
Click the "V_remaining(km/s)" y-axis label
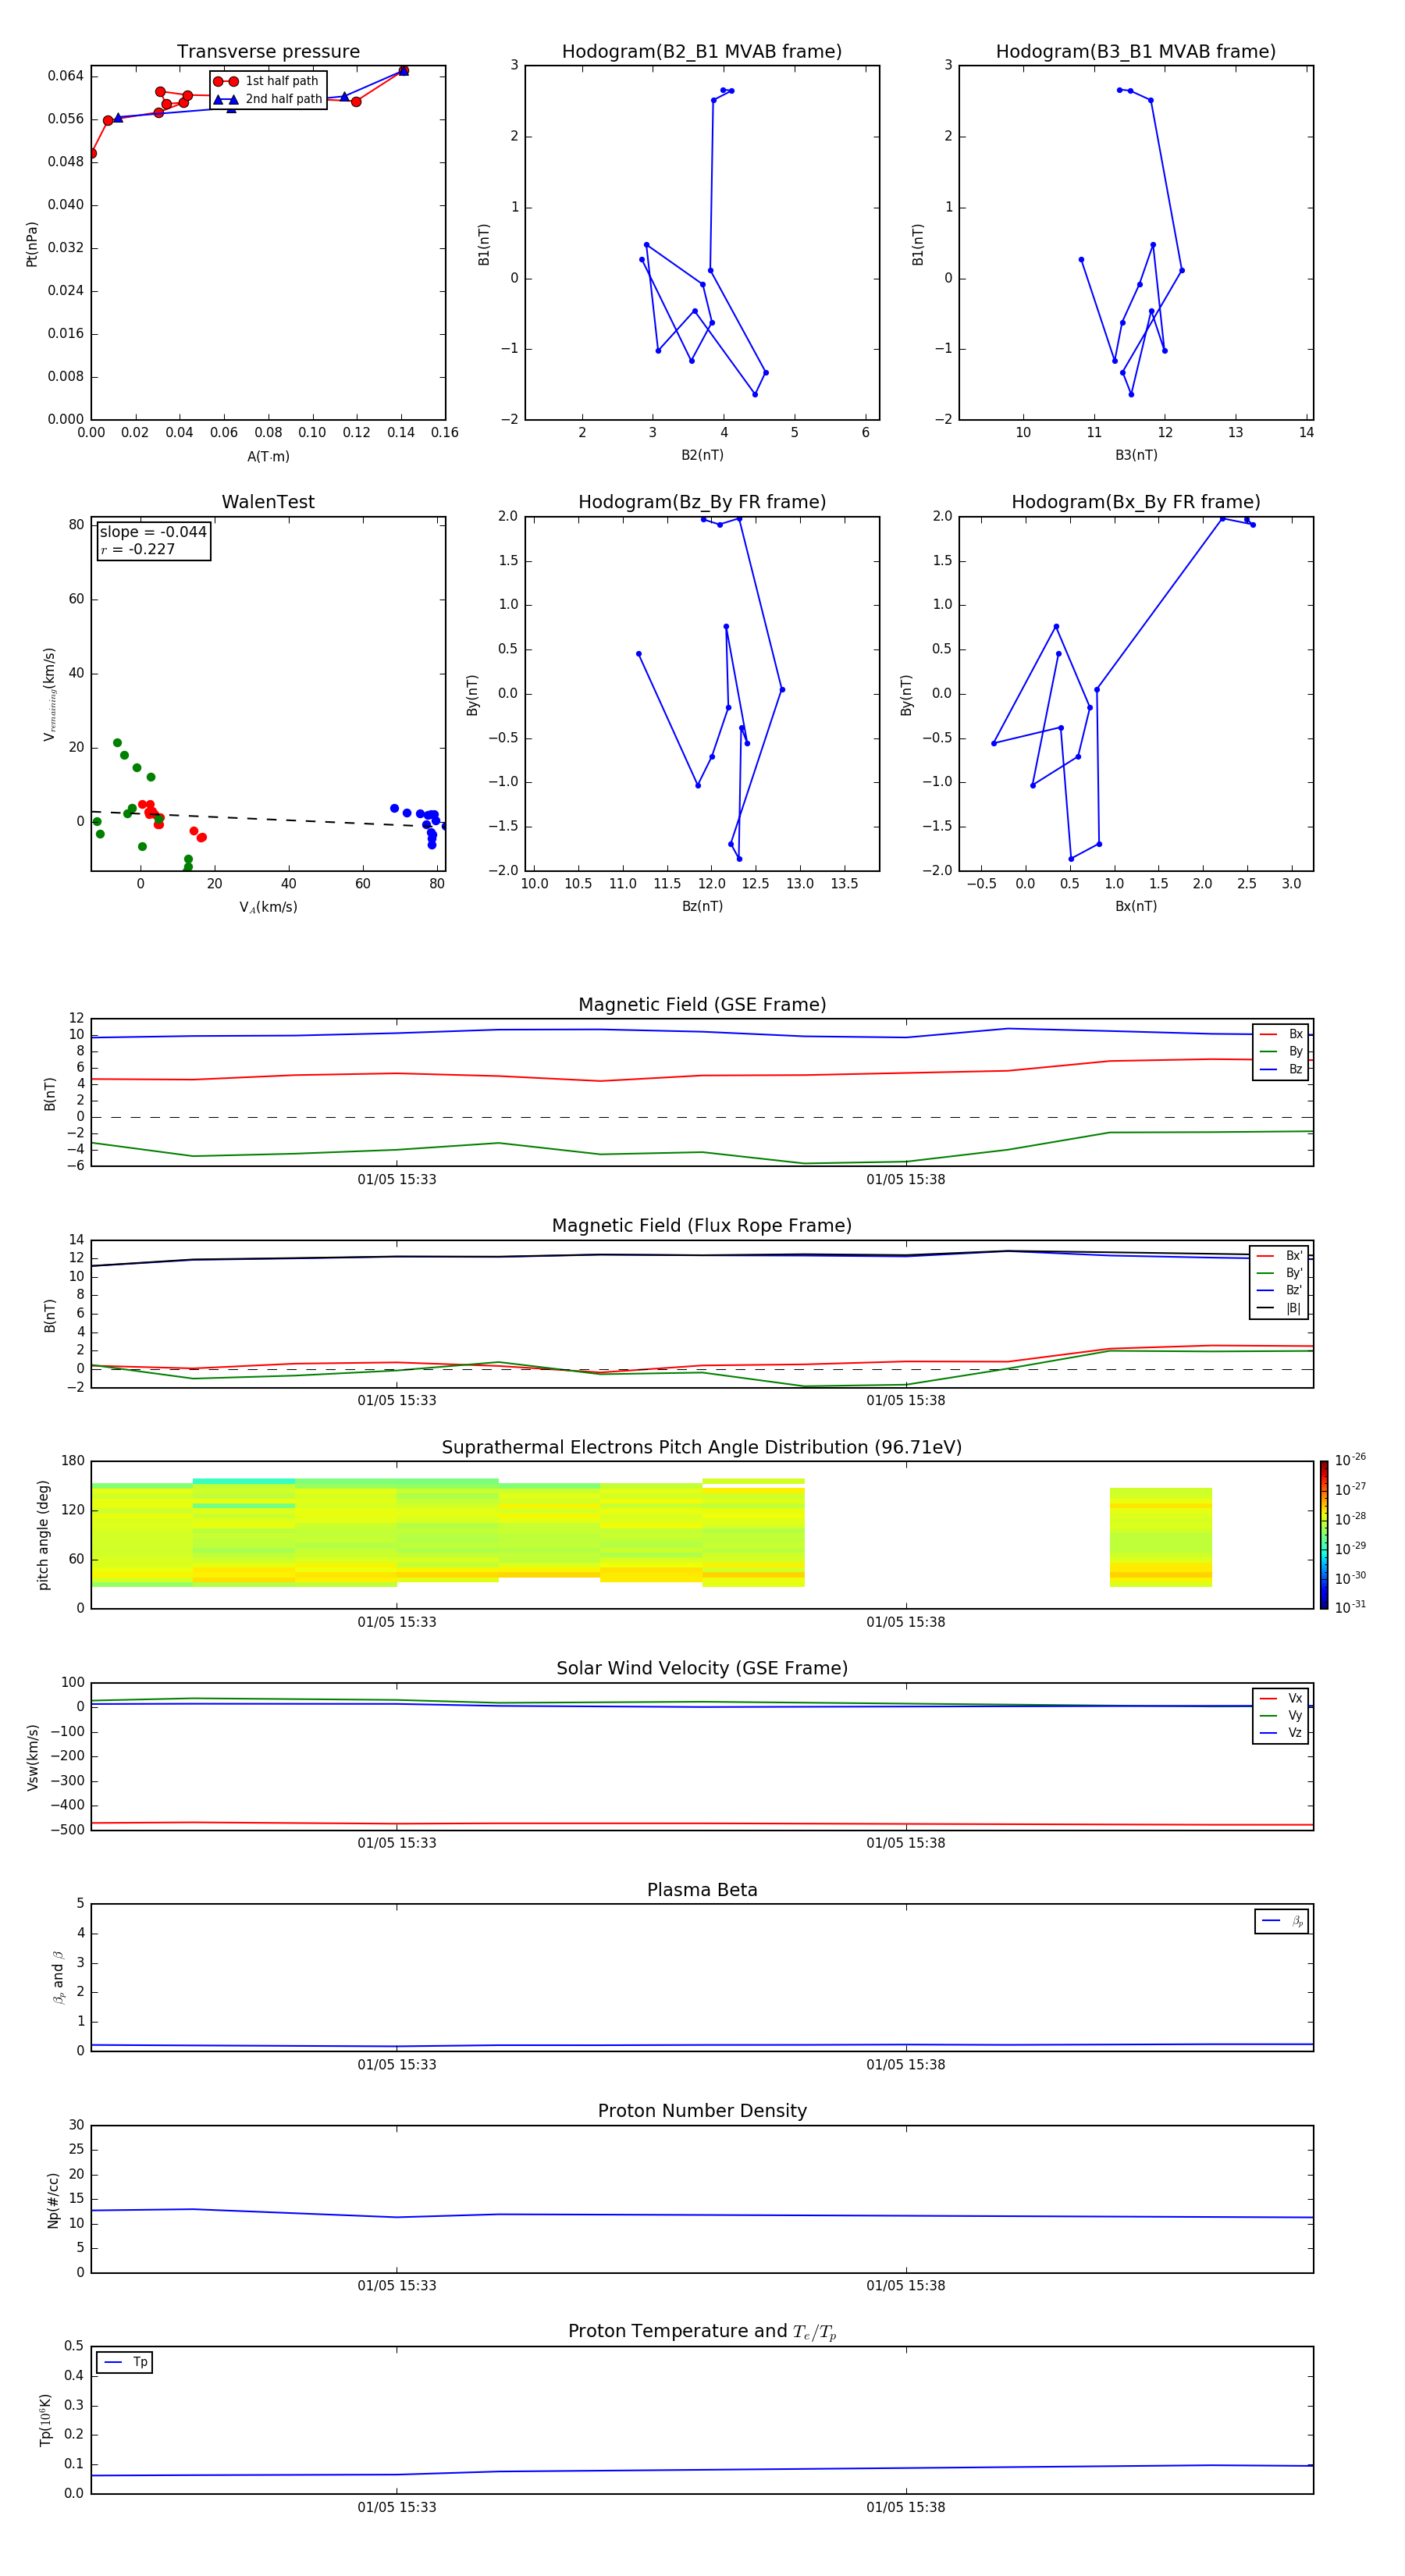tap(49, 694)
